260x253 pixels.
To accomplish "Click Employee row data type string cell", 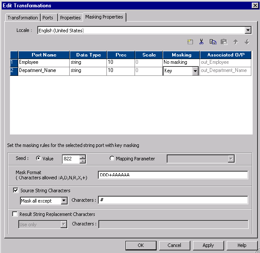I will coord(88,62).
